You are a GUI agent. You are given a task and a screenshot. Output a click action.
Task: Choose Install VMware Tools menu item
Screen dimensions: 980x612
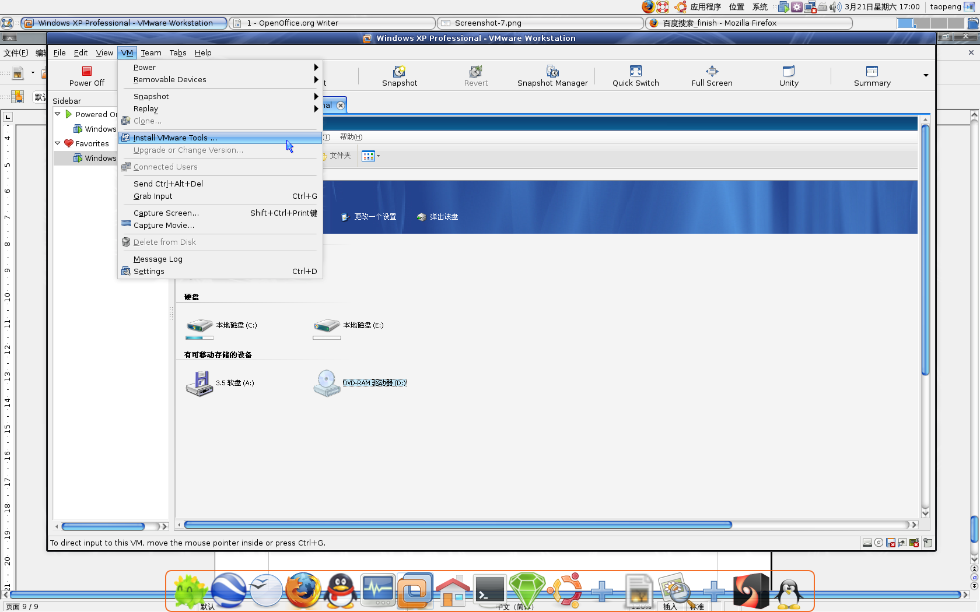click(x=220, y=138)
